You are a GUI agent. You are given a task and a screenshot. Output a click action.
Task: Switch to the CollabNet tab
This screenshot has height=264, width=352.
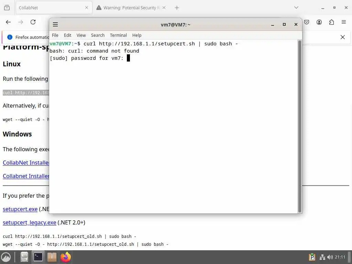54,8
